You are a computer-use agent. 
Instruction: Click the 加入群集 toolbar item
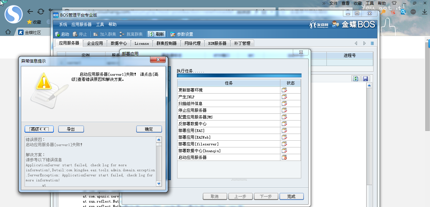(105, 34)
